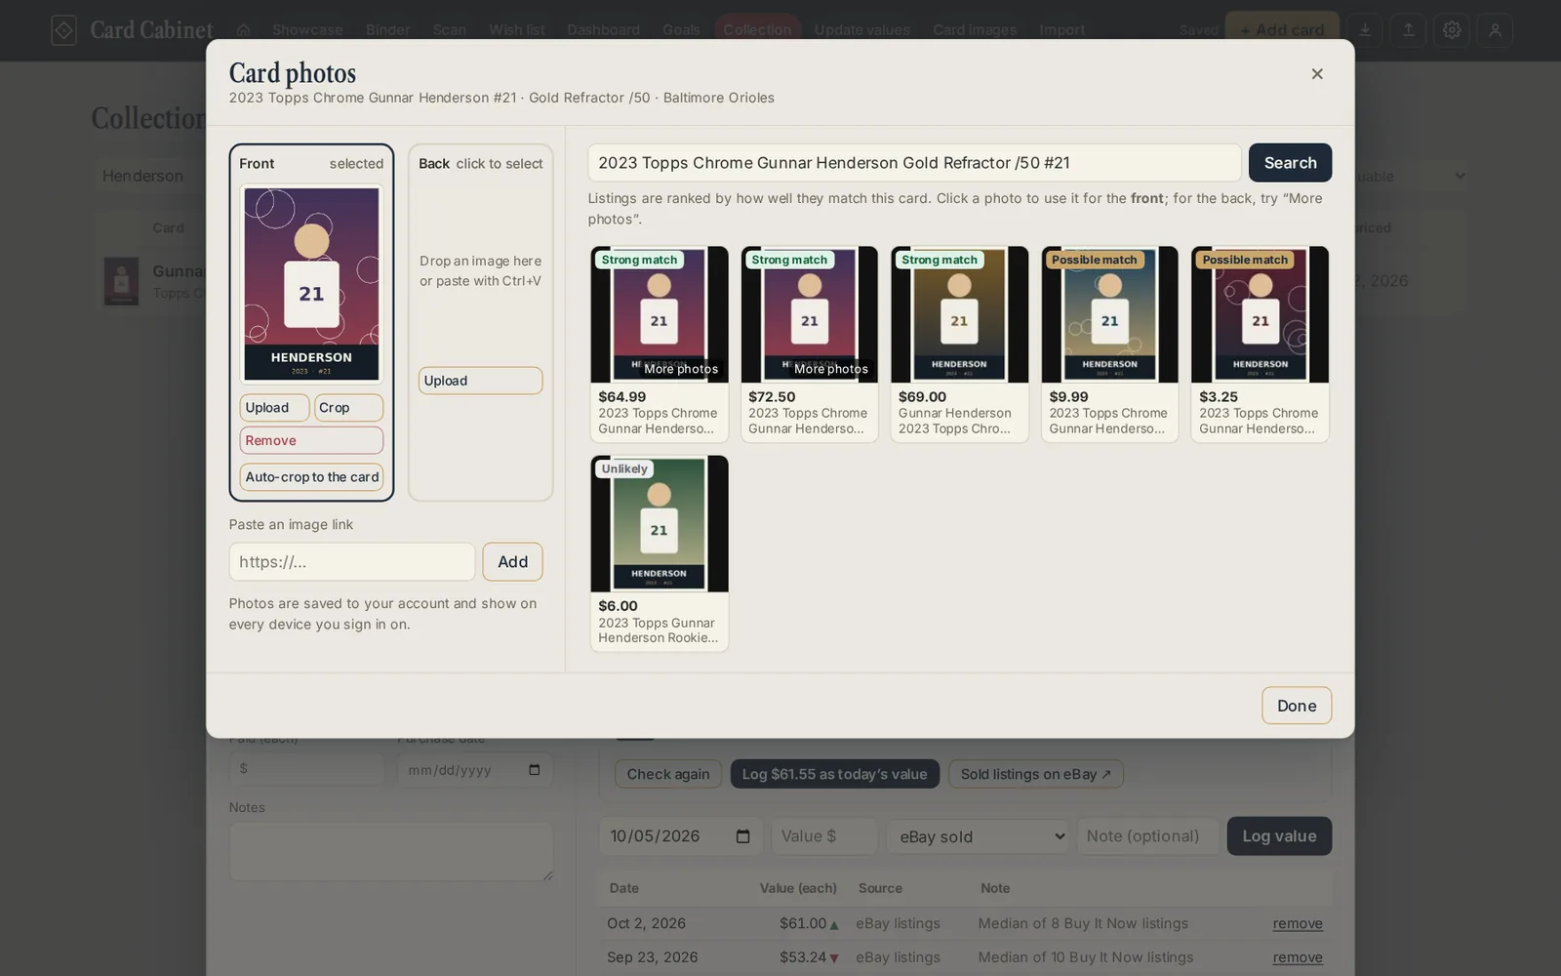Open Sold listings on eBay link

pyautogui.click(x=1036, y=774)
